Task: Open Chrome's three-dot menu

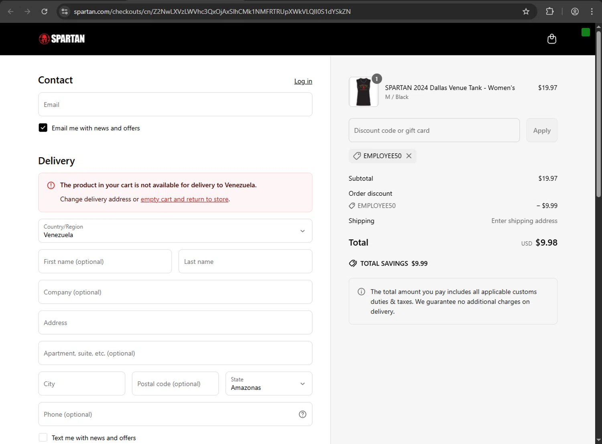Action: click(x=592, y=12)
